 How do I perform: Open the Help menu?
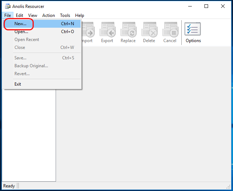tap(79, 15)
